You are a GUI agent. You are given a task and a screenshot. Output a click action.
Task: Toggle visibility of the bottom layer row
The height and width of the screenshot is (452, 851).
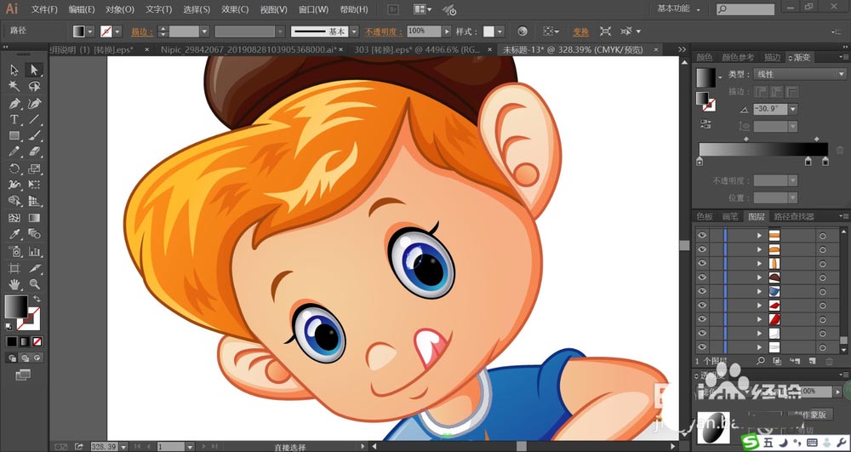pyautogui.click(x=702, y=346)
